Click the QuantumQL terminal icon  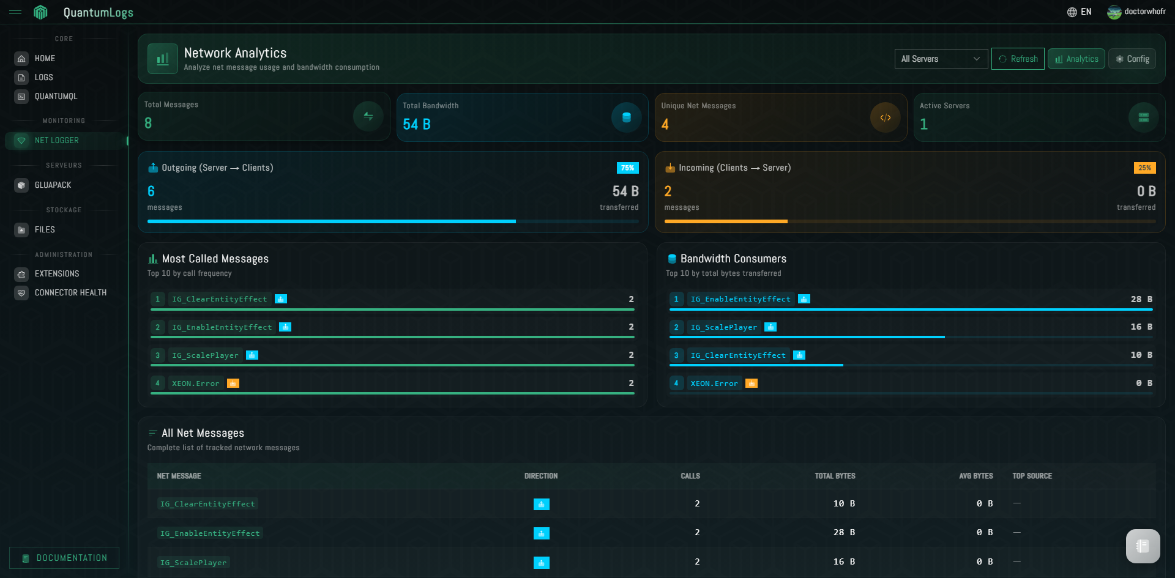tap(21, 97)
